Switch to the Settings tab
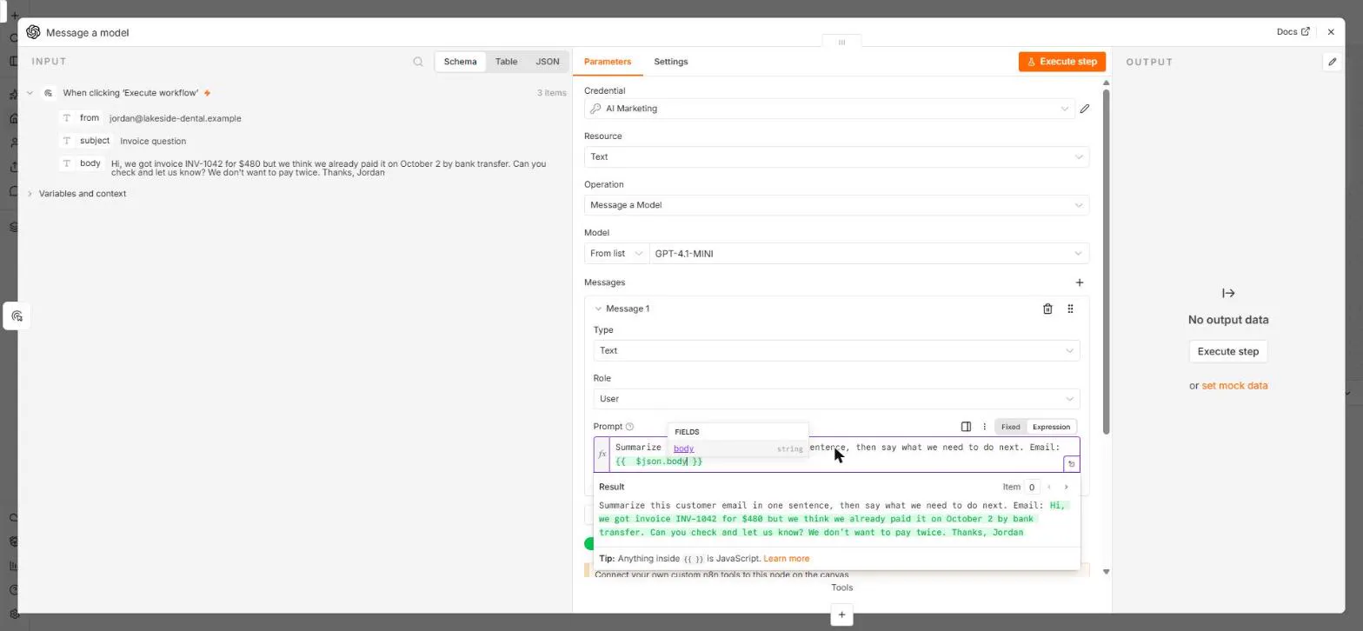This screenshot has width=1363, height=631. coord(670,62)
